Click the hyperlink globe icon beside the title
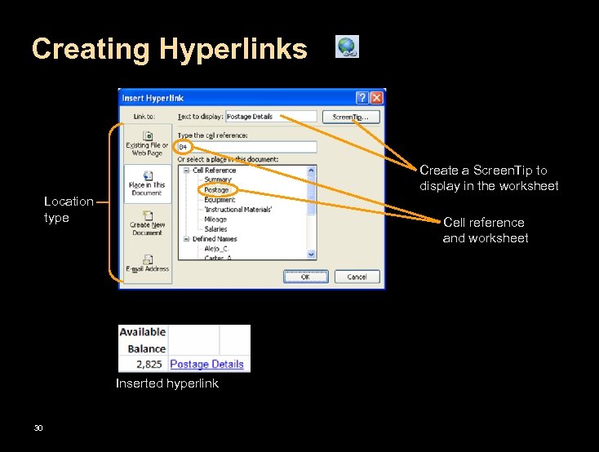The width and height of the screenshot is (599, 452). click(347, 47)
